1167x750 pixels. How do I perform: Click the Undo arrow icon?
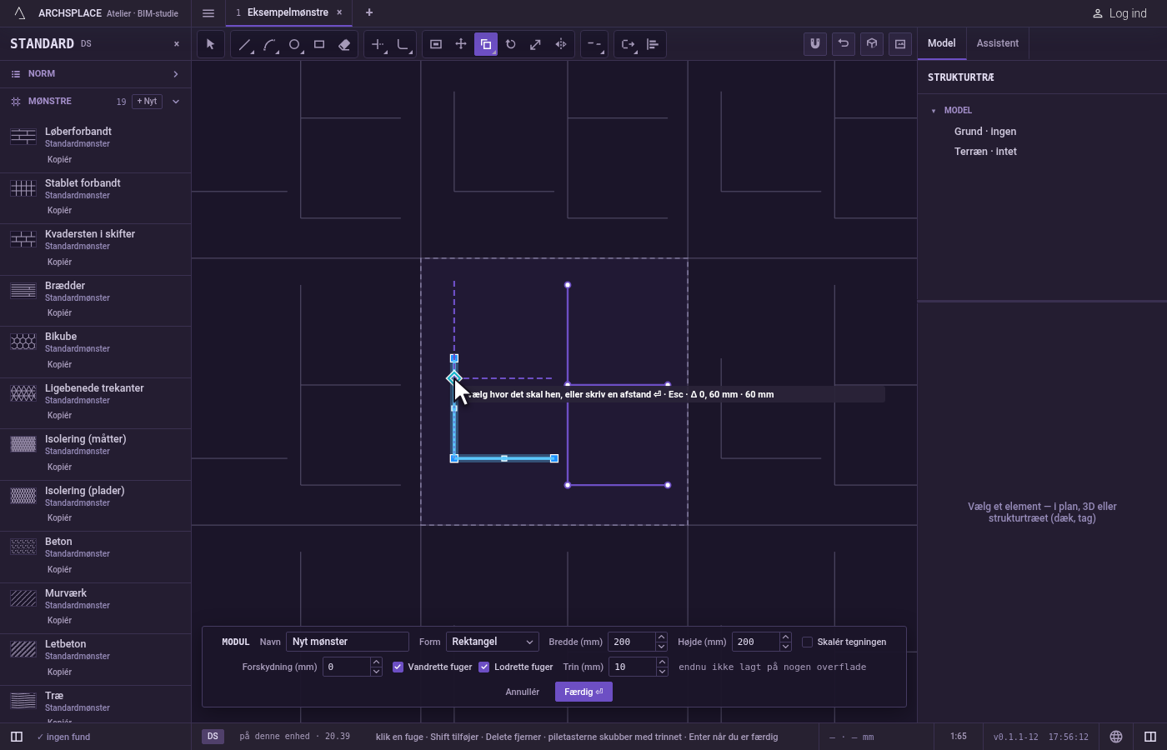pos(844,44)
